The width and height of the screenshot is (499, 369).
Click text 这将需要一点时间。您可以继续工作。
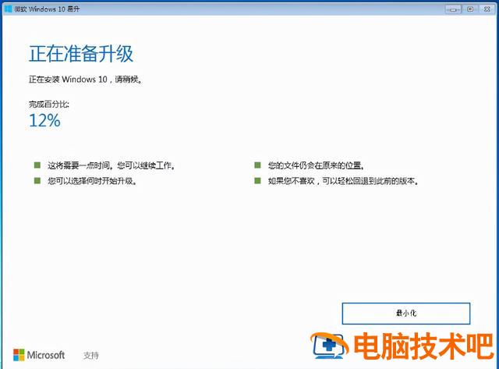111,165
